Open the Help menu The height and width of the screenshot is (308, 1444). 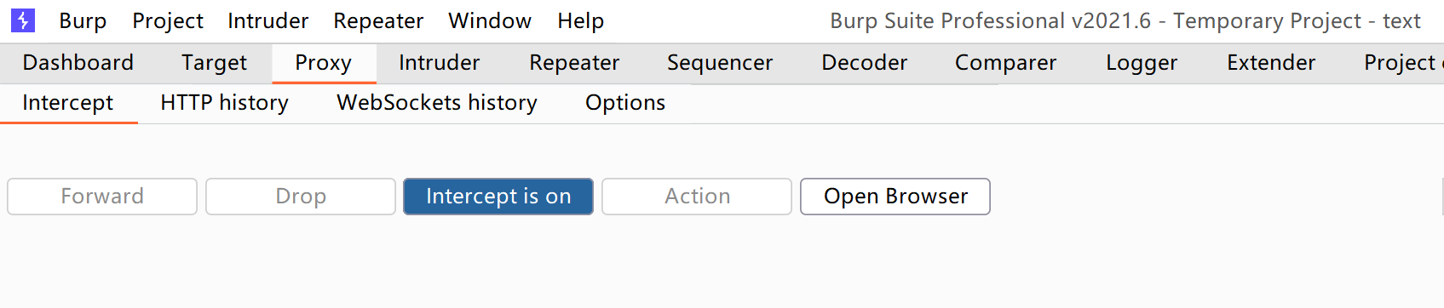point(581,20)
